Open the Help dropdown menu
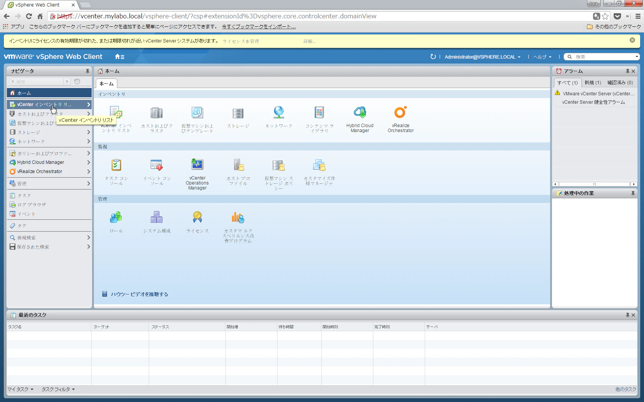 point(542,57)
